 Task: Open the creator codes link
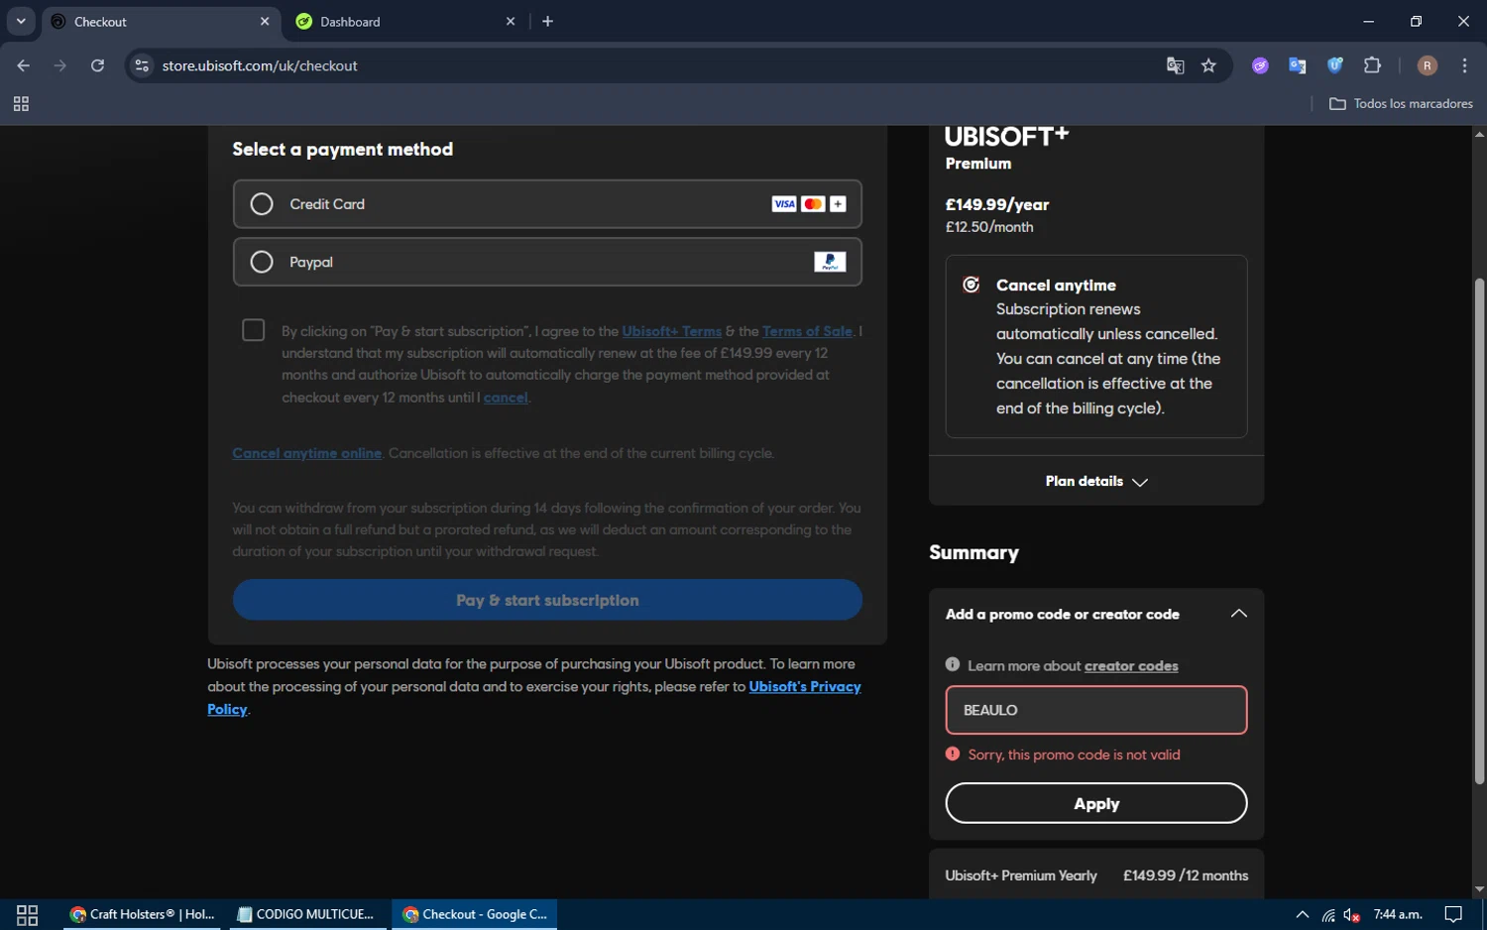coord(1131,666)
